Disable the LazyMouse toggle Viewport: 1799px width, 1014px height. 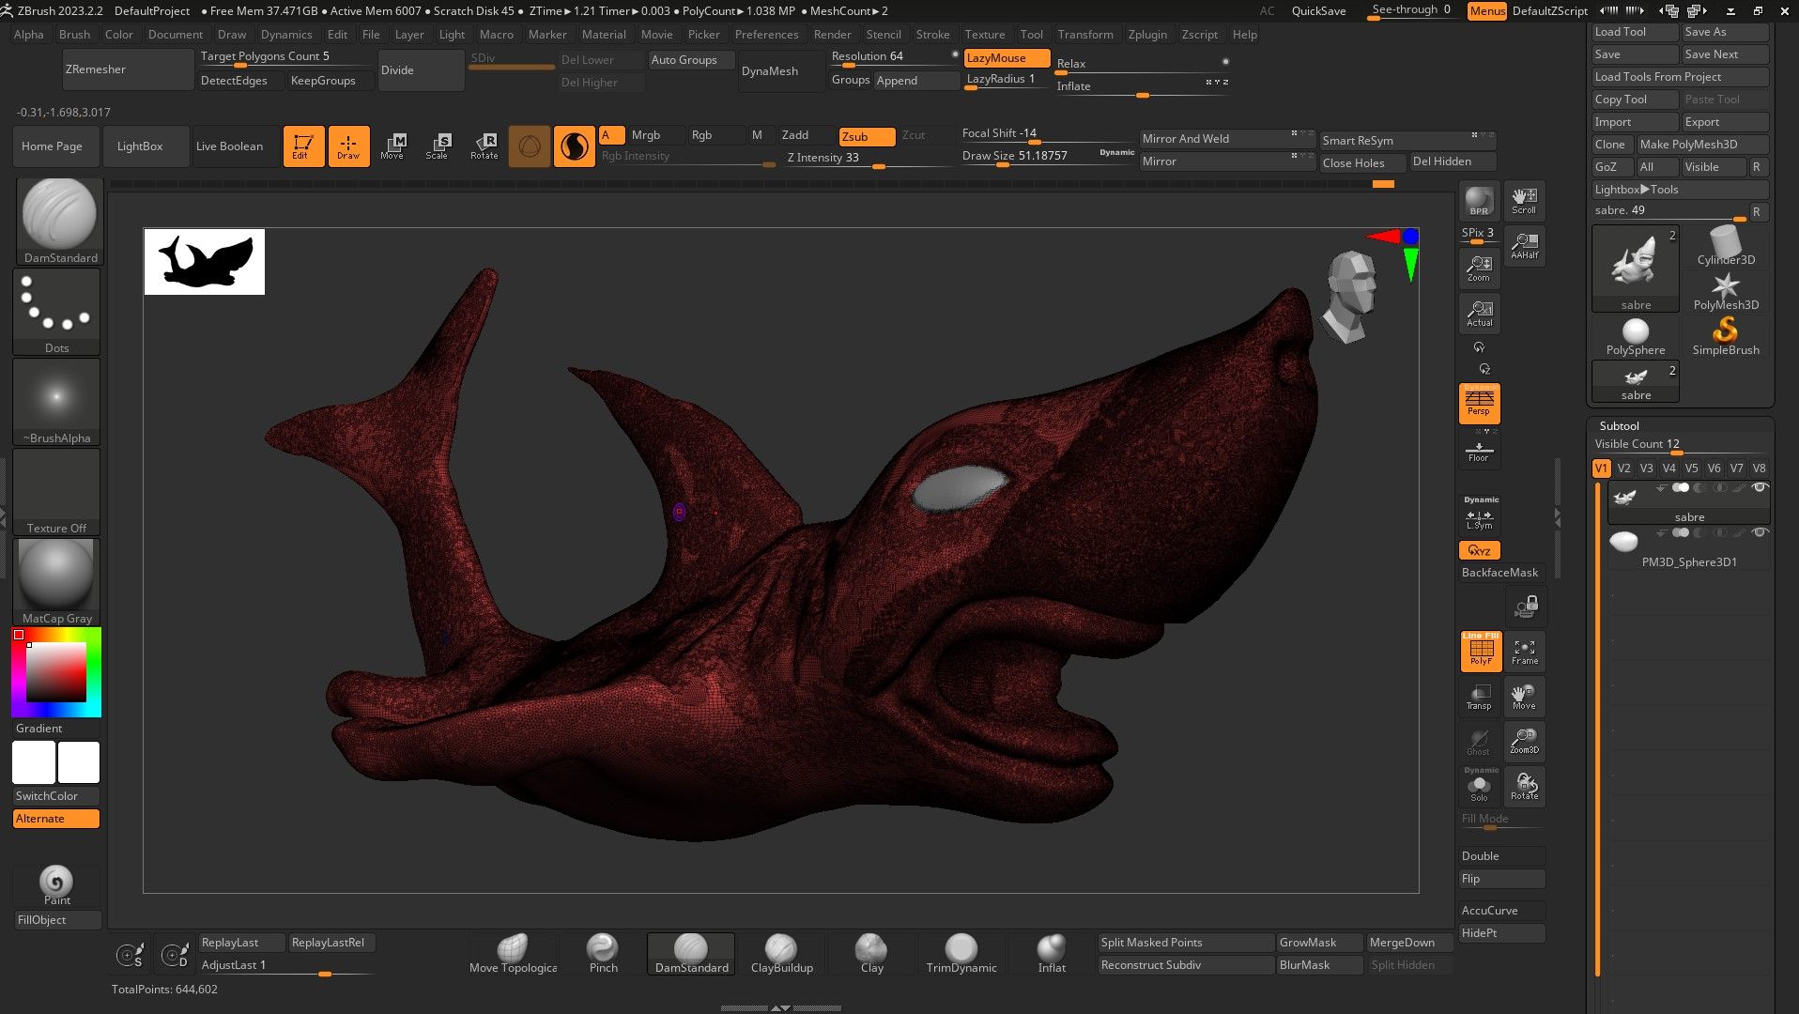point(1006,58)
